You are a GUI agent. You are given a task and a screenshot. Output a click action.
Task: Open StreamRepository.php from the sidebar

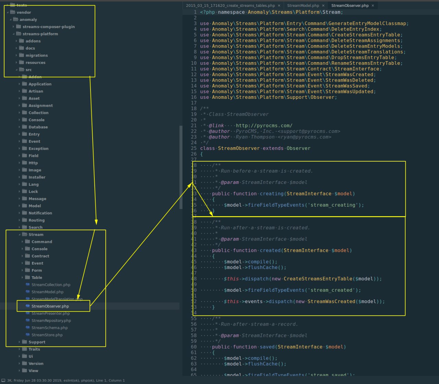tap(51, 321)
